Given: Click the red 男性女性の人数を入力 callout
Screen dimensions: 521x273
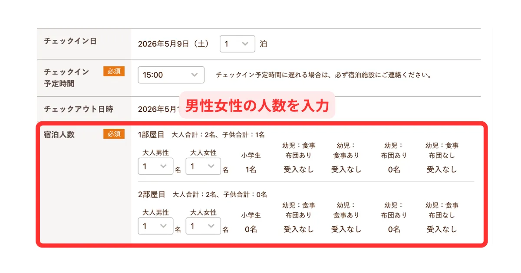Looking at the screenshot, I should click(257, 105).
